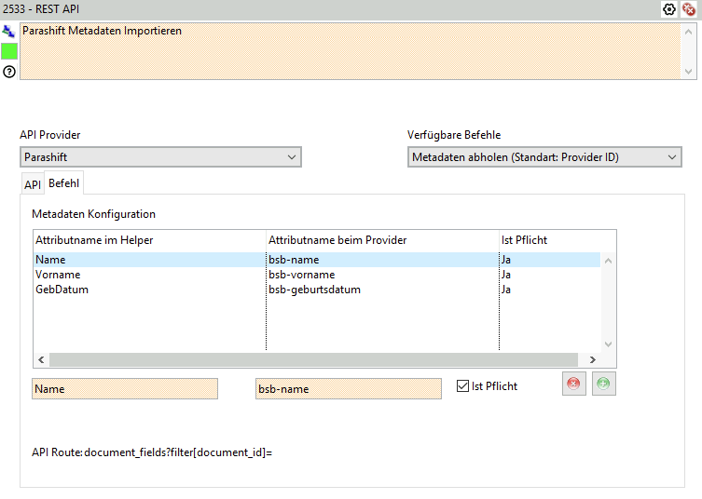Click the right arrow of the list's horizontal scrollbar
Viewport: 702px width, 499px height.
point(591,359)
